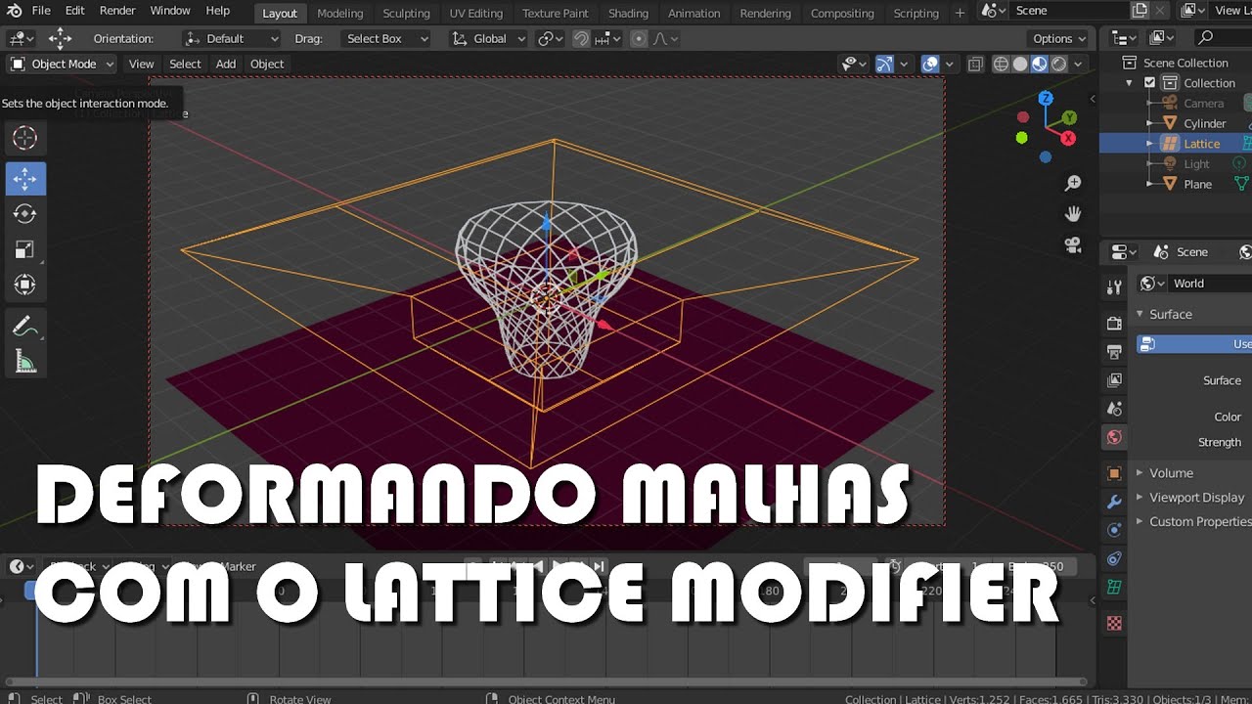
Task: Toggle proportional editing button
Action: (639, 39)
